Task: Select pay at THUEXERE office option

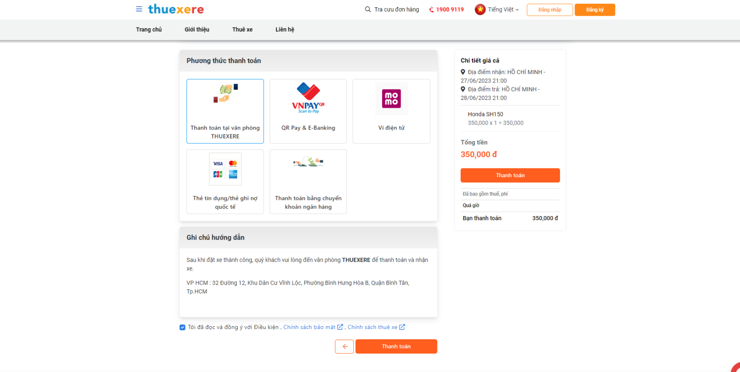Action: click(225, 111)
